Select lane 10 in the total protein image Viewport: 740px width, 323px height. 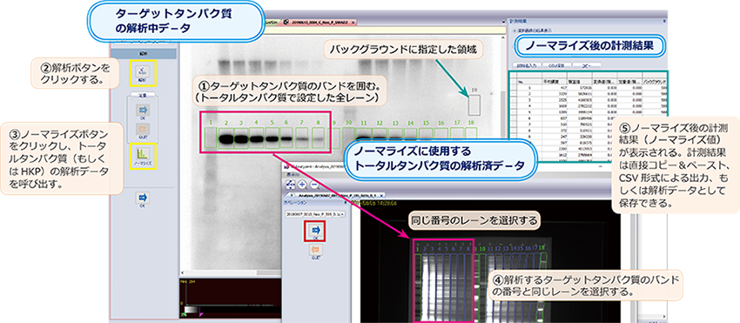pyautogui.click(x=482, y=288)
